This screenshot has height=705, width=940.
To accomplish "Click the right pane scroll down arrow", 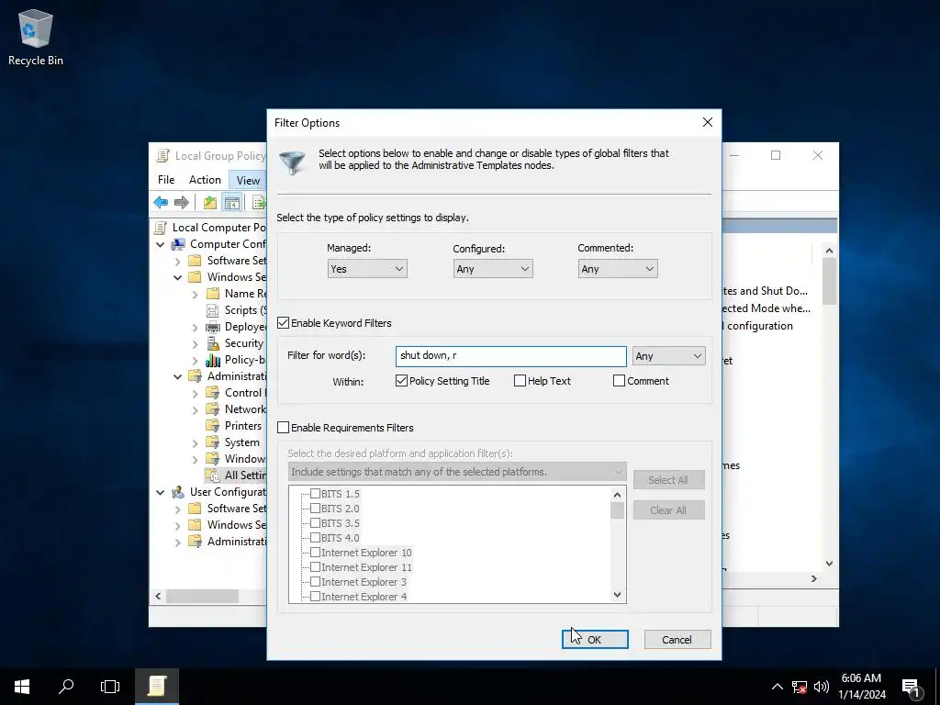I will [829, 564].
